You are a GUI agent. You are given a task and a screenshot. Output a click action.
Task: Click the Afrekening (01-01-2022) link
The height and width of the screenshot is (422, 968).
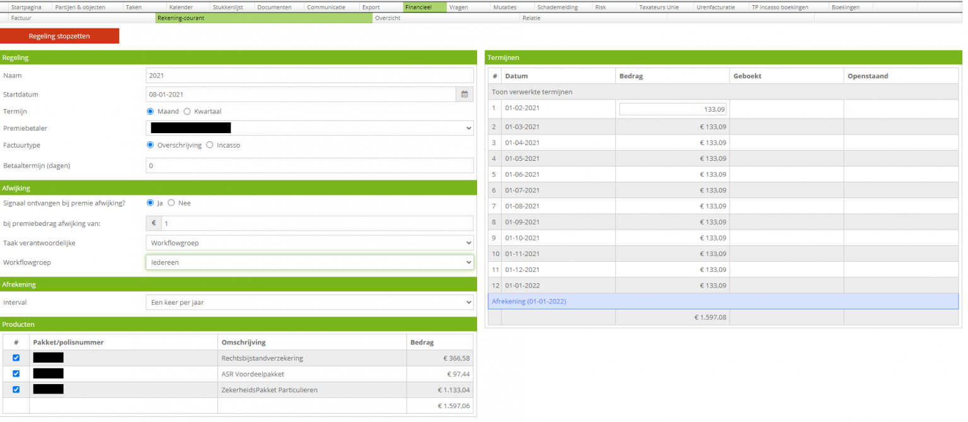529,302
